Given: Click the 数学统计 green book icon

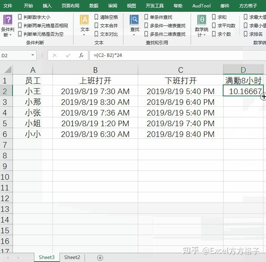Looking at the screenshot, I should click(x=202, y=20).
